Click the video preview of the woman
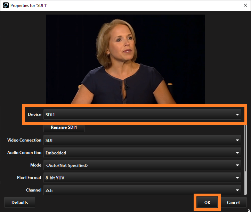Screen dimensions: 251x212 [125, 59]
